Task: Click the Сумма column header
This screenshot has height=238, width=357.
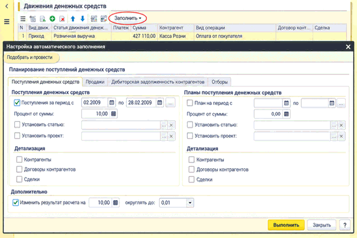Action: point(144,28)
